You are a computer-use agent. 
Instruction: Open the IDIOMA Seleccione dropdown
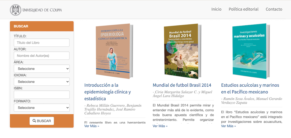point(42,82)
